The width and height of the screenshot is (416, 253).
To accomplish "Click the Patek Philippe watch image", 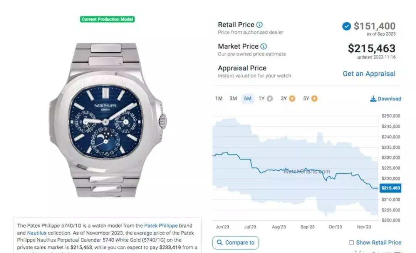I will [x=107, y=120].
